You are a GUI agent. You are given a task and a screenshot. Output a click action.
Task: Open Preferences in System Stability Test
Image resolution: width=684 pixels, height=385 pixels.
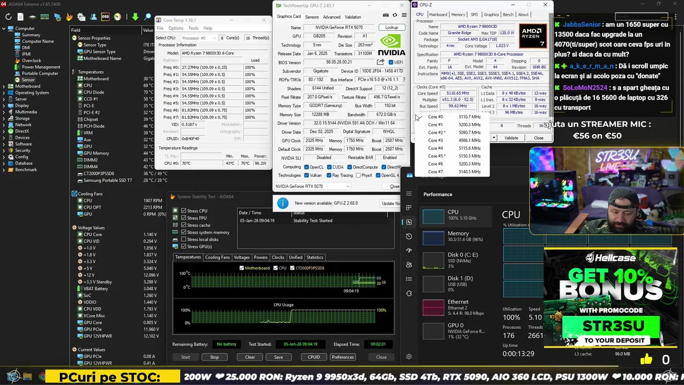coord(343,357)
